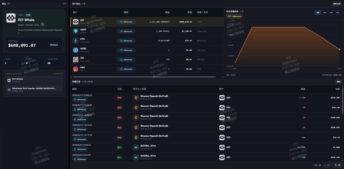The width and height of the screenshot is (344, 169).
Task: Click $258.28K value in first transfer row
Action: point(335,98)
